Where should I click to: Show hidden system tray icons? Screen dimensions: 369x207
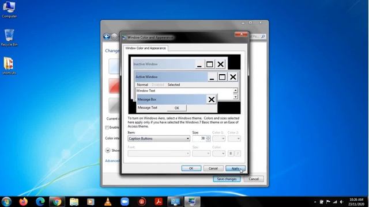coord(315,202)
